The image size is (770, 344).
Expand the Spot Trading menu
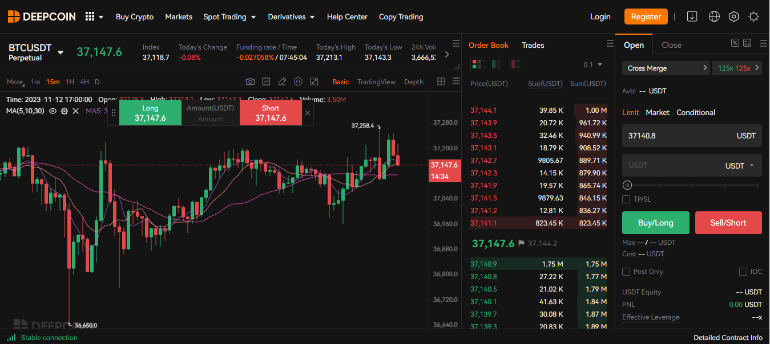pos(229,17)
